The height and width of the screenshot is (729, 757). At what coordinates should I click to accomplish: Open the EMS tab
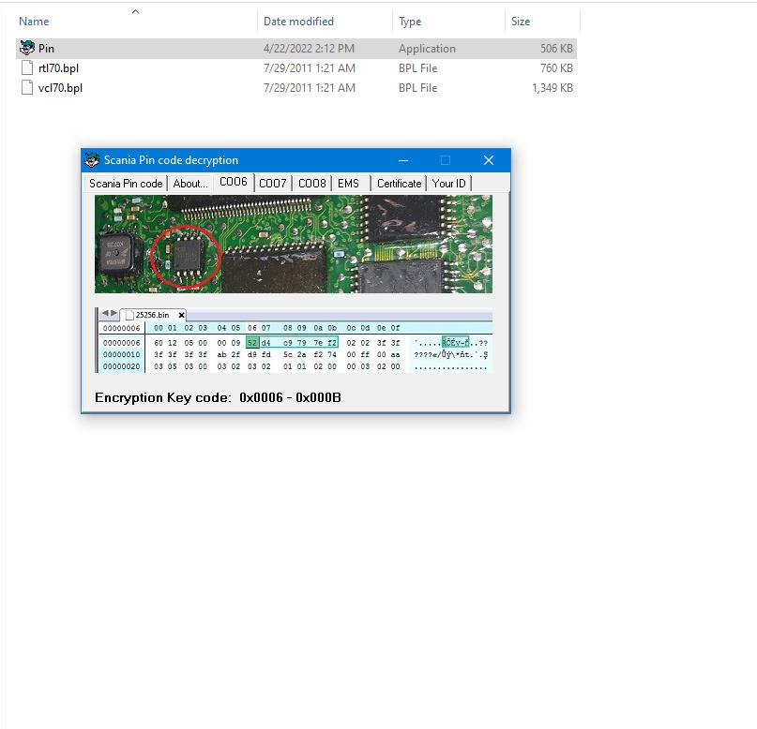click(348, 184)
